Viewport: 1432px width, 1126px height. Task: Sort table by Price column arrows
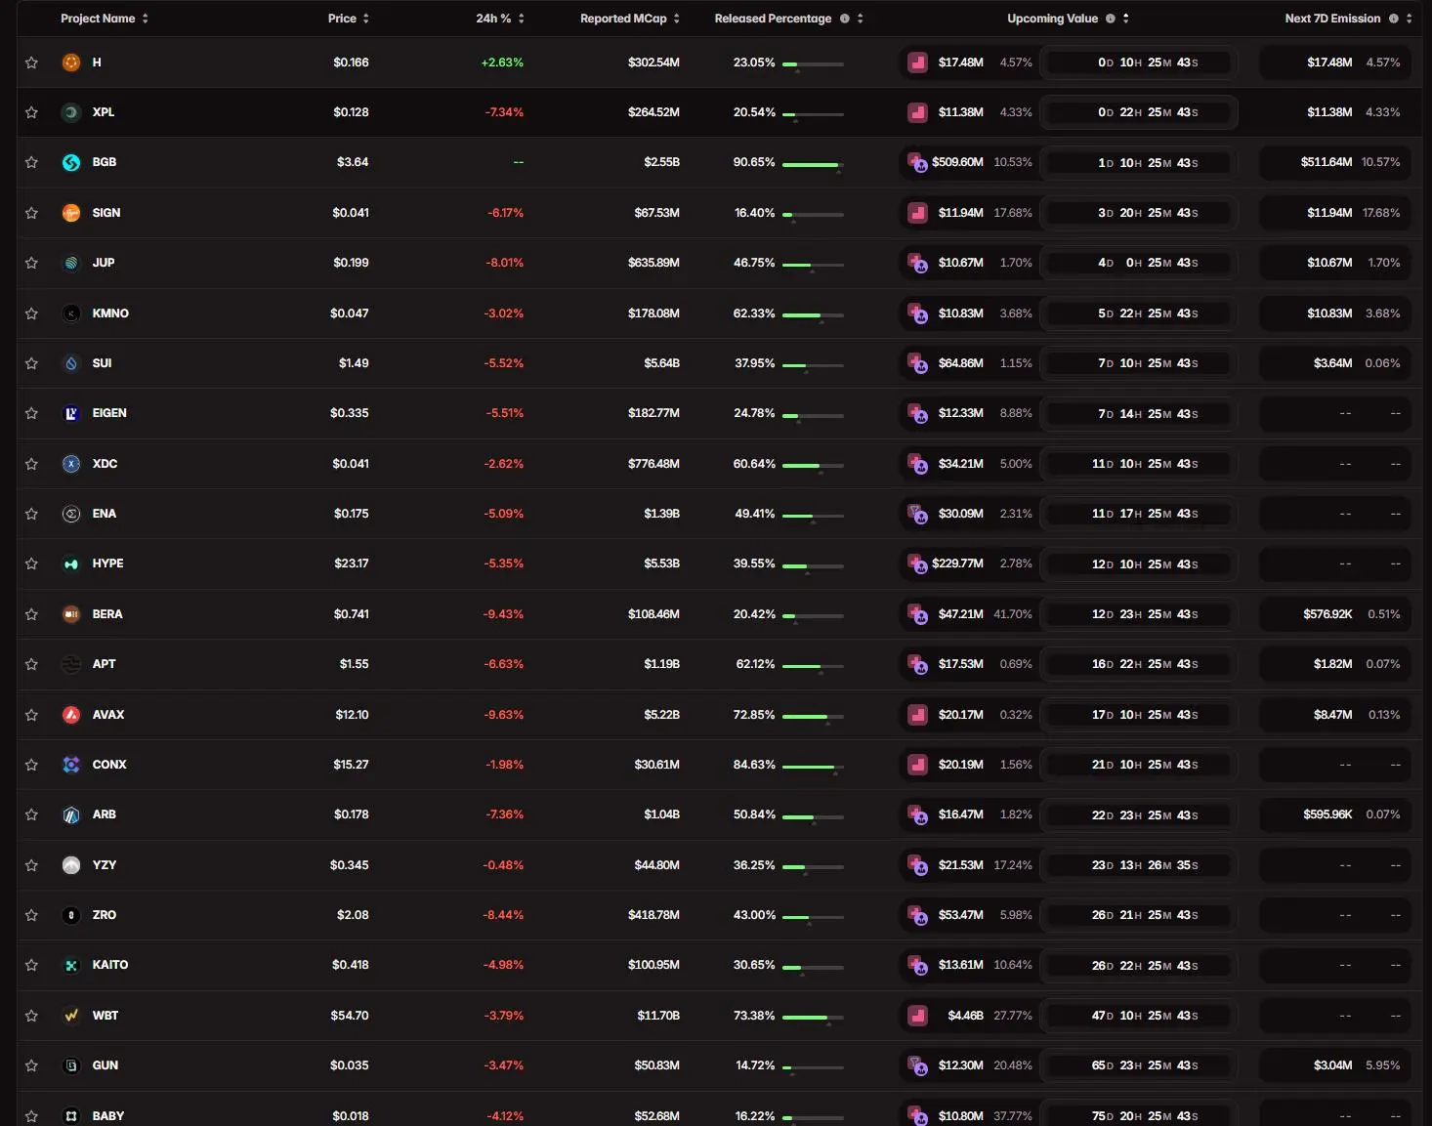click(x=366, y=19)
